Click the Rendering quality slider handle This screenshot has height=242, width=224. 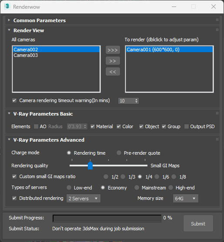click(90, 166)
